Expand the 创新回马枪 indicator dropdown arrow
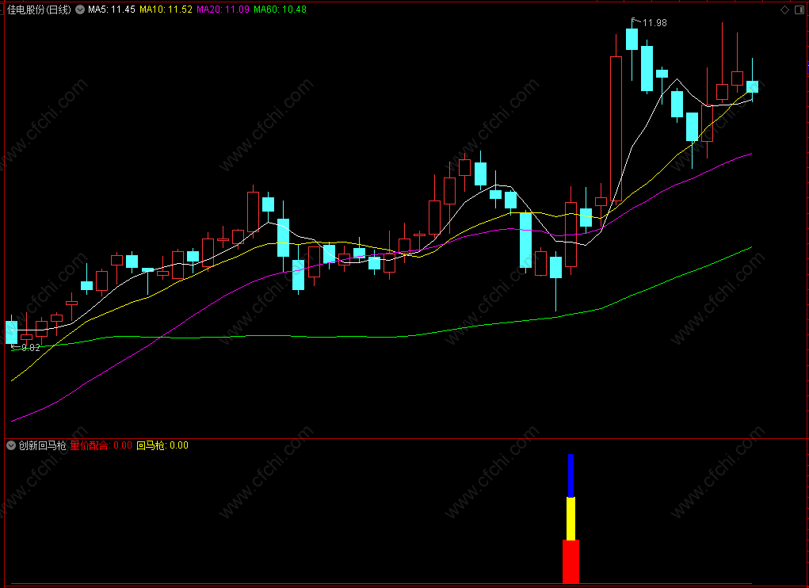 point(11,445)
